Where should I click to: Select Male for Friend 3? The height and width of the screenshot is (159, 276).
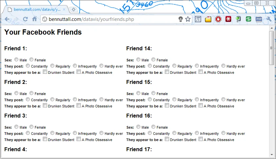16,127
